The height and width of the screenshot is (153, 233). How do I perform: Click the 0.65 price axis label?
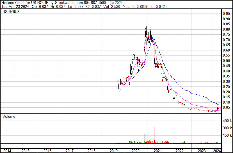[226, 45]
